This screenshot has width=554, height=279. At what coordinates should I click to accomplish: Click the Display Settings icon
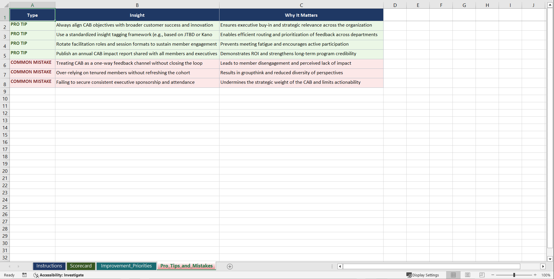(x=409, y=275)
